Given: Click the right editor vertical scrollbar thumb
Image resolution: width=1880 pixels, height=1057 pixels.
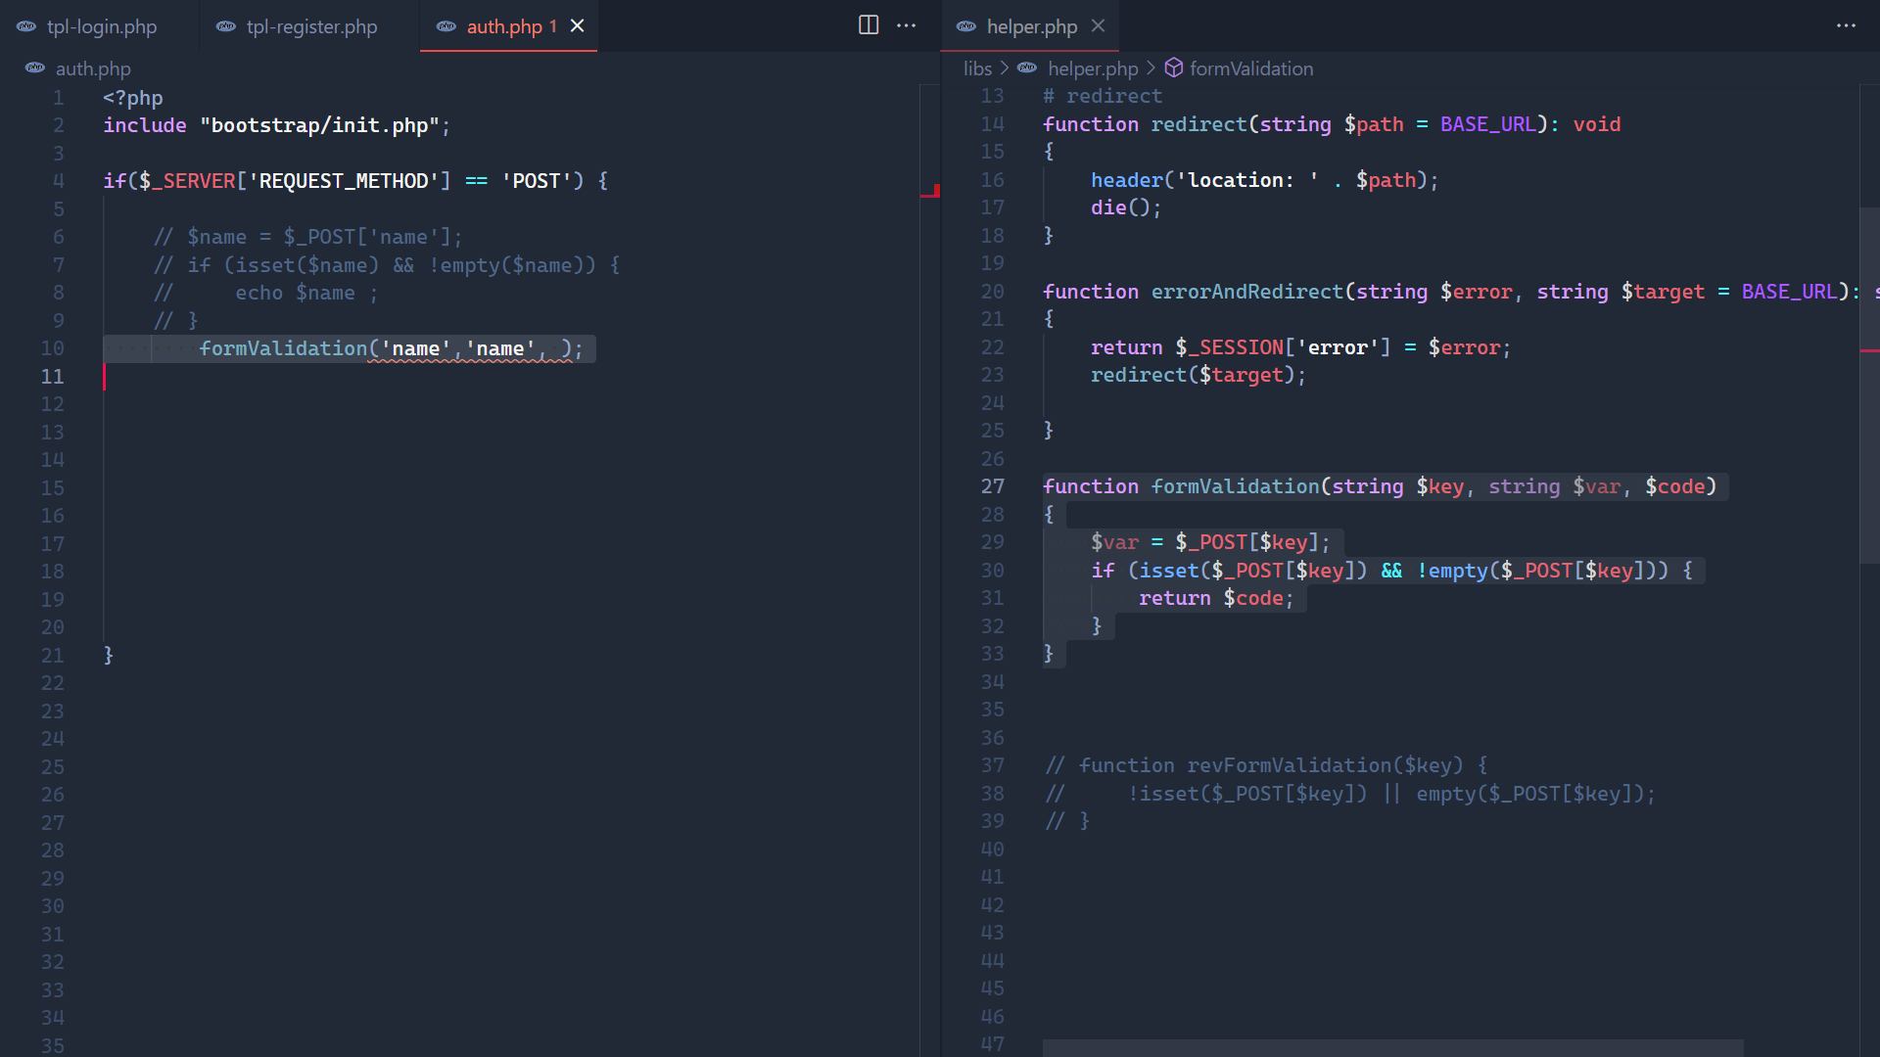Looking at the screenshot, I should pos(1869,386).
